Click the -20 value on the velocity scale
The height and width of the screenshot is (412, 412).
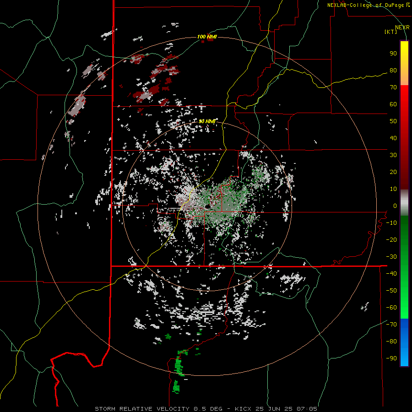tap(391, 240)
